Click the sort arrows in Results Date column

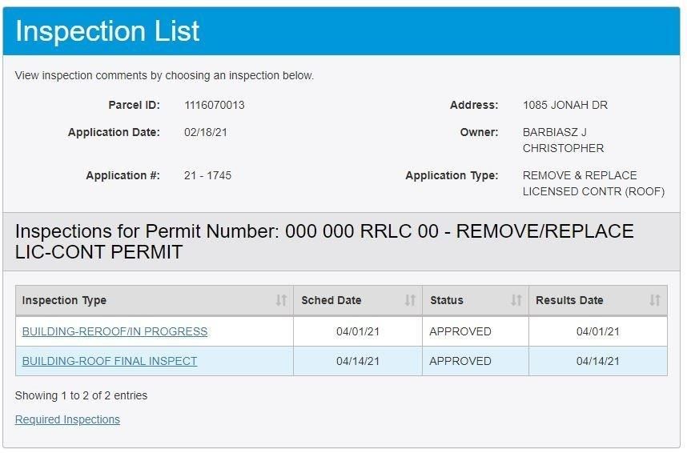[x=655, y=300]
